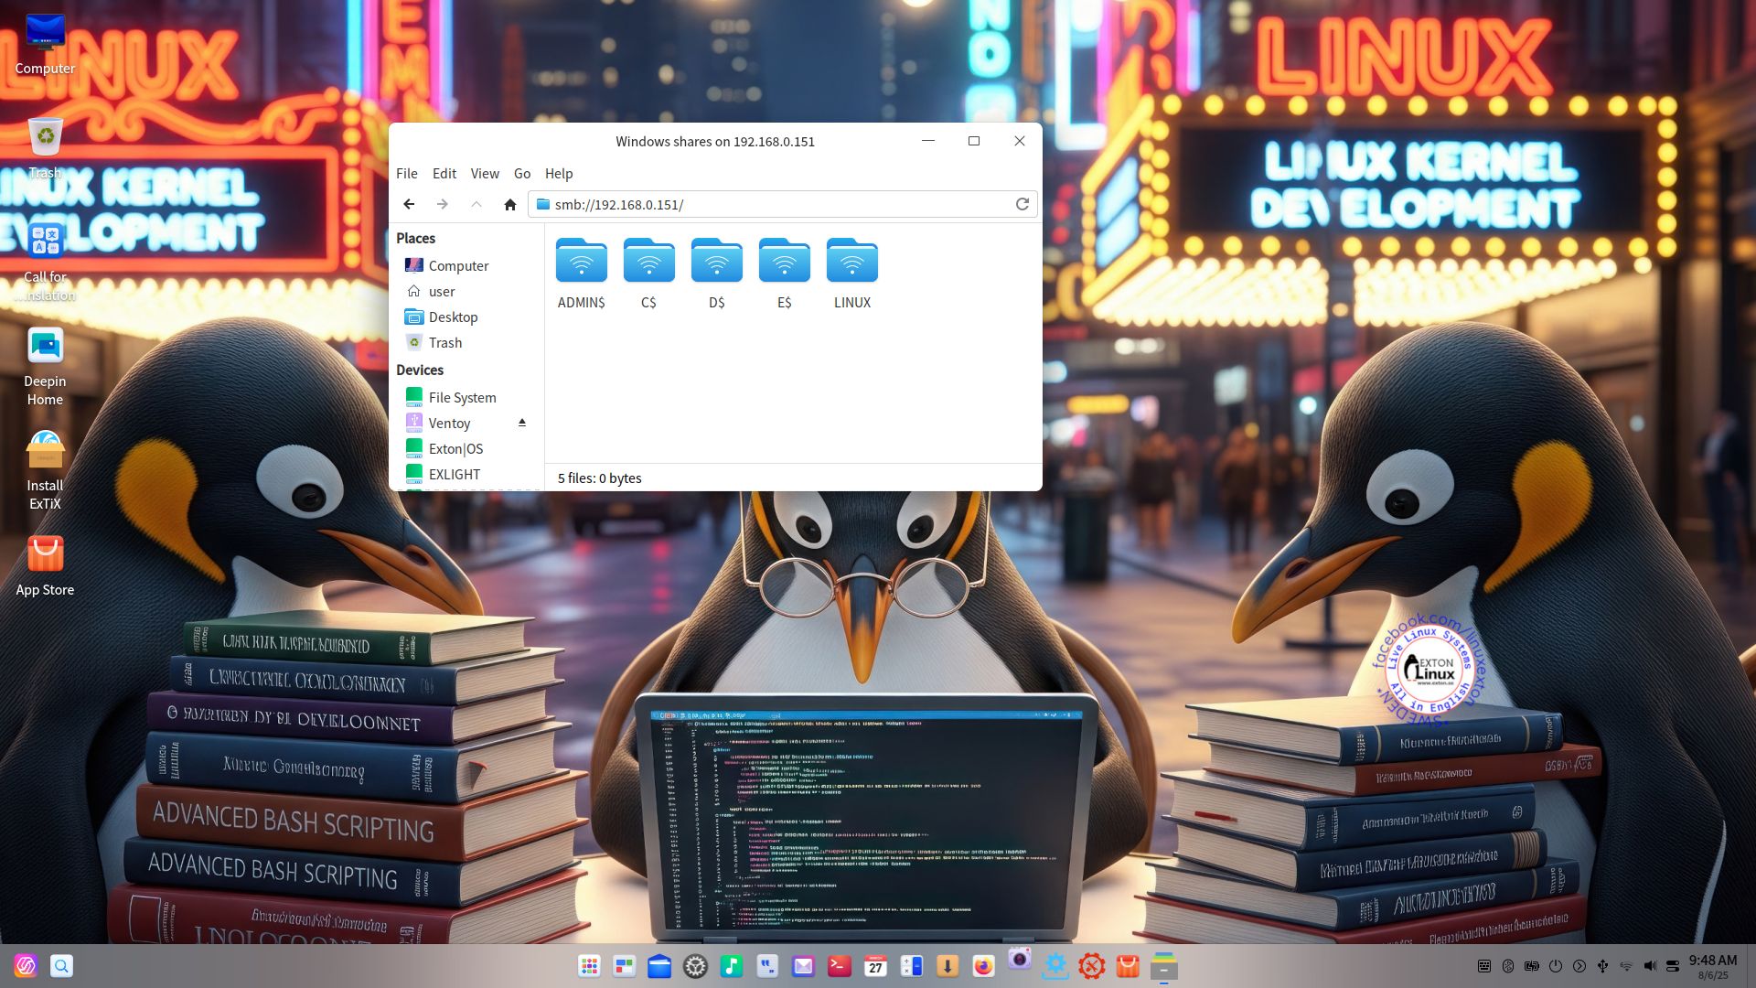1756x988 pixels.
Task: Open the D$ network share folder
Action: click(x=716, y=274)
